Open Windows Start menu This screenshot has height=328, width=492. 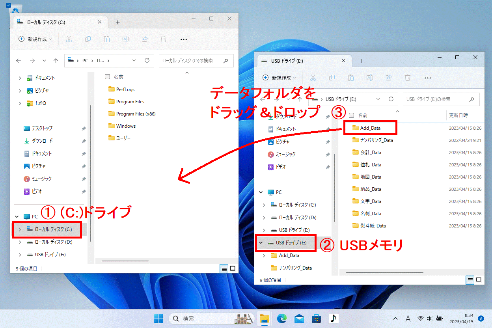158,318
